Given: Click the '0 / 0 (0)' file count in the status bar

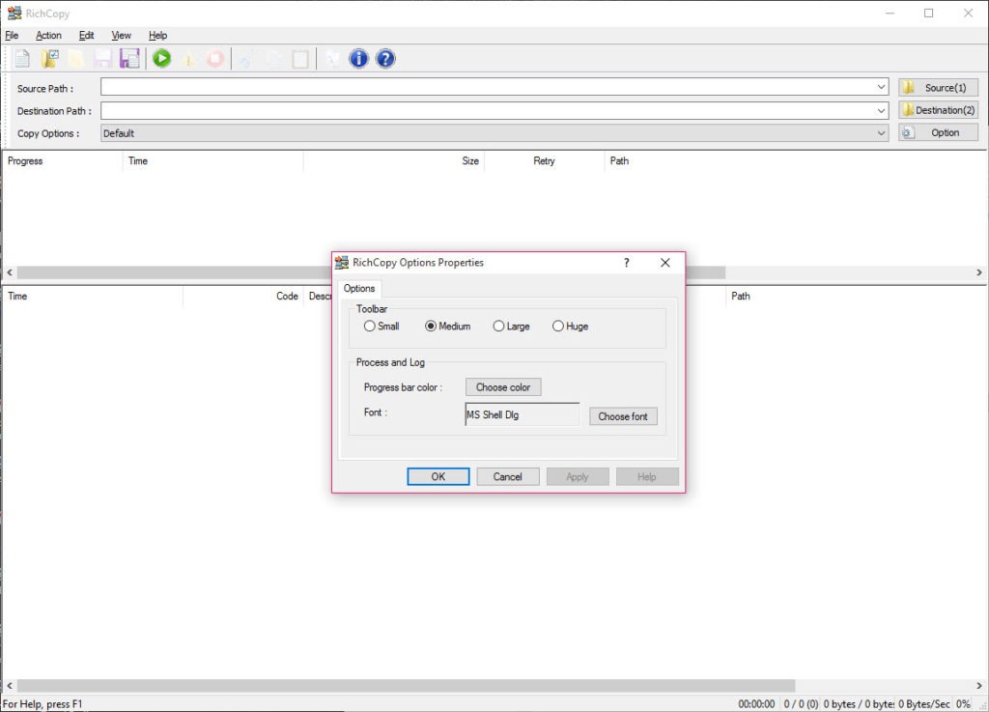Looking at the screenshot, I should [801, 704].
